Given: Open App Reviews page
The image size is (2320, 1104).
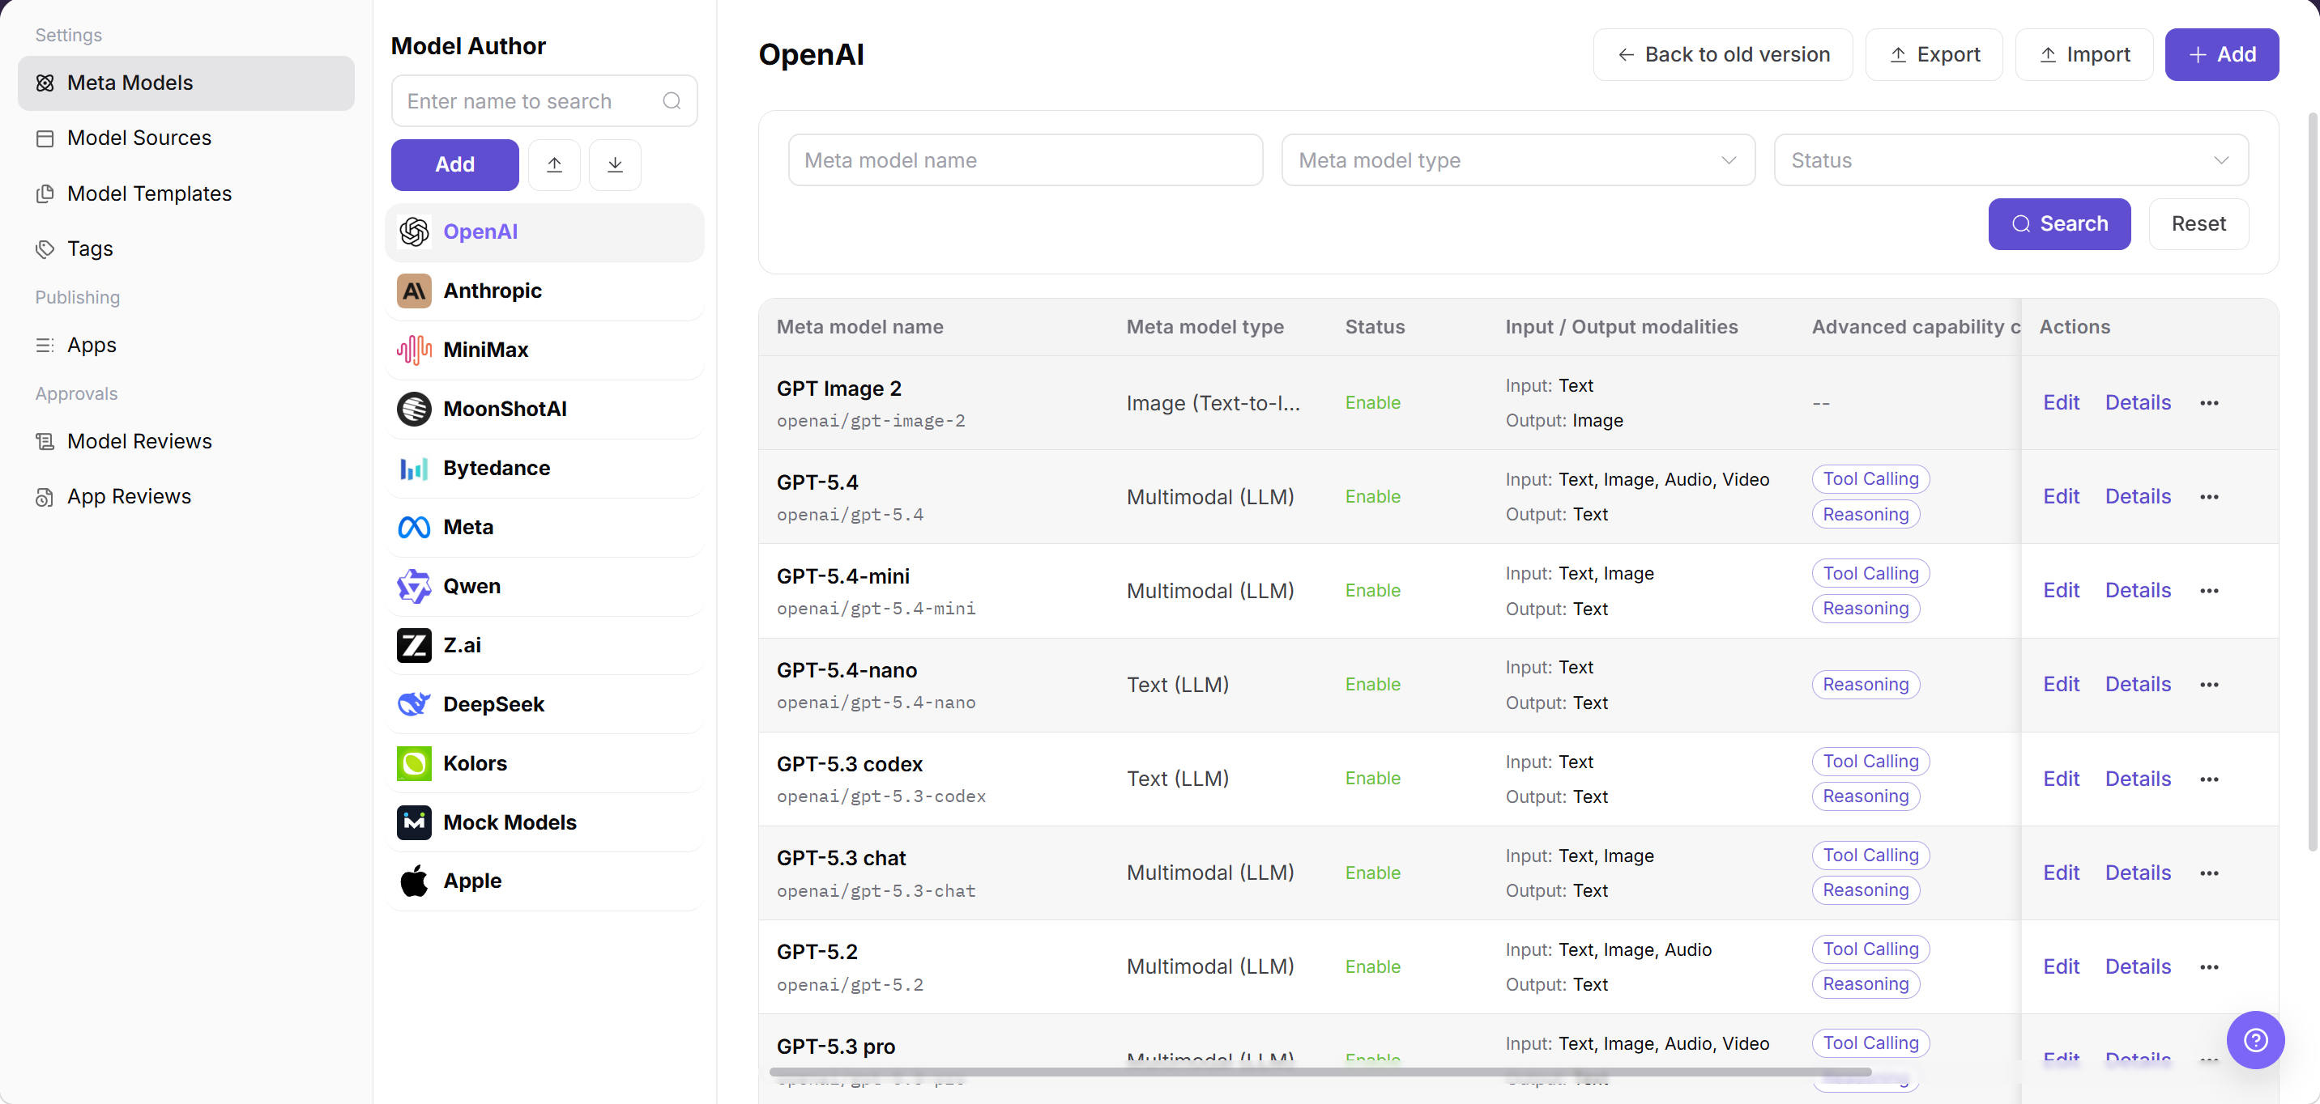Looking at the screenshot, I should click(186, 497).
